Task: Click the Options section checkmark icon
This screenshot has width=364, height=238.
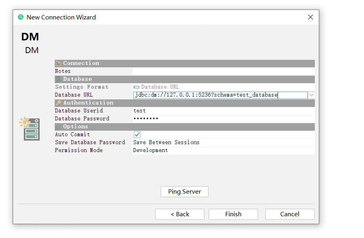Action: tap(58, 127)
